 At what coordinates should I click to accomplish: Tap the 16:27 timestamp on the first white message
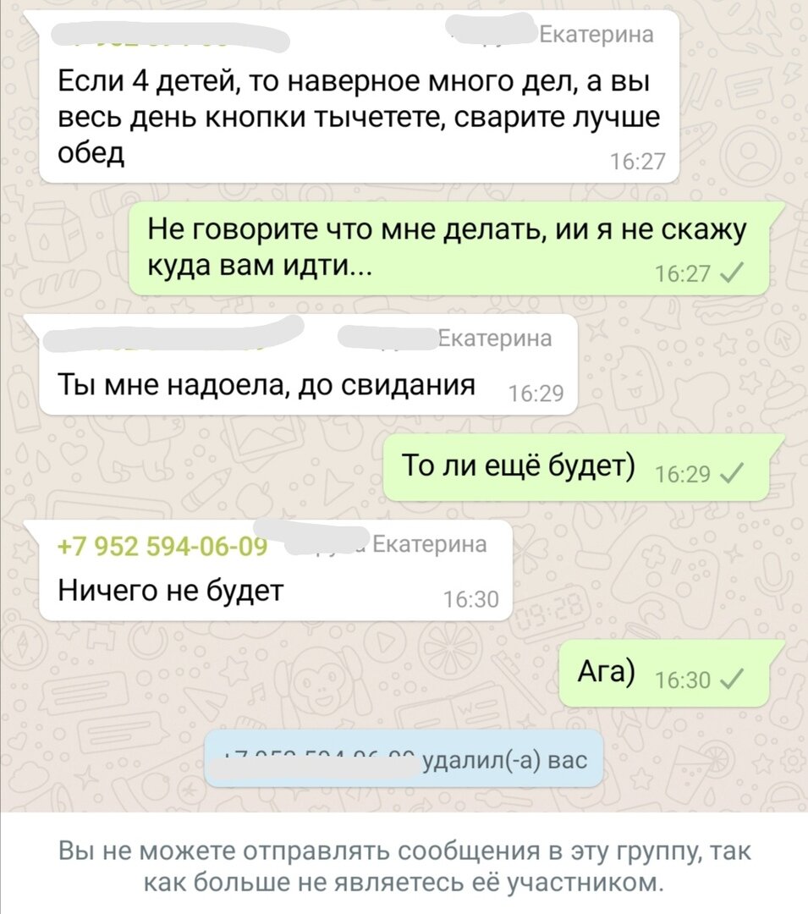pyautogui.click(x=637, y=162)
